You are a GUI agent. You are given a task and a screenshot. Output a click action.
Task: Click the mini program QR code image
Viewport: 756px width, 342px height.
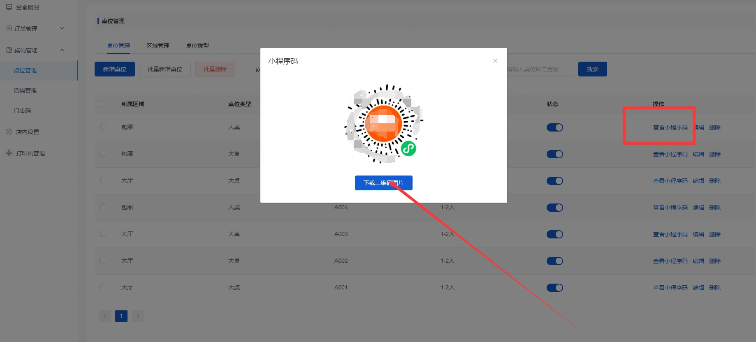click(x=384, y=124)
